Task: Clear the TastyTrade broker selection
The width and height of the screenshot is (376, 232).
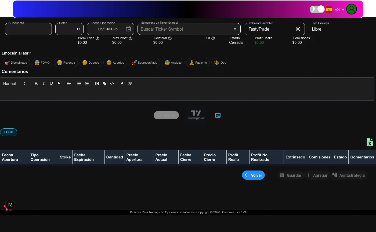Action: coord(298,29)
